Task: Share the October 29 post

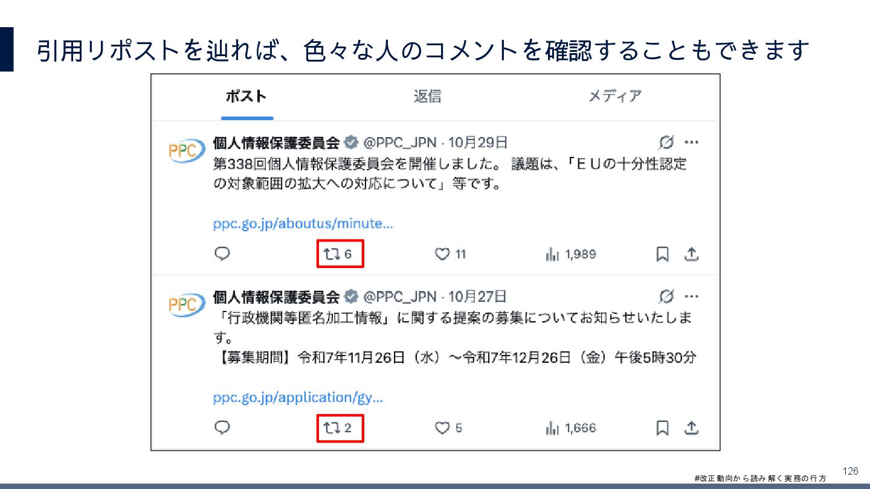Action: coord(691,254)
